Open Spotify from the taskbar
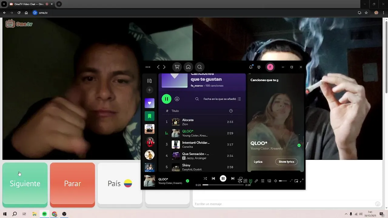388x218 pixels. 44,214
